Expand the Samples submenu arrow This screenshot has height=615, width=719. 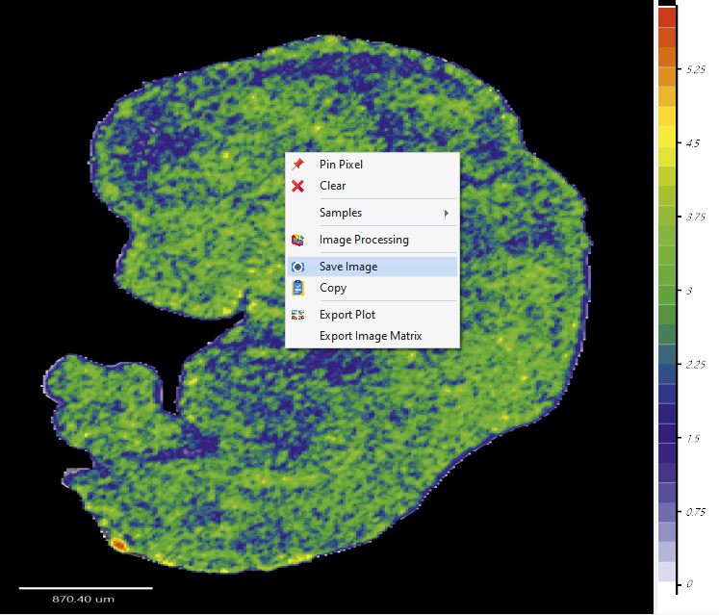[x=446, y=213]
